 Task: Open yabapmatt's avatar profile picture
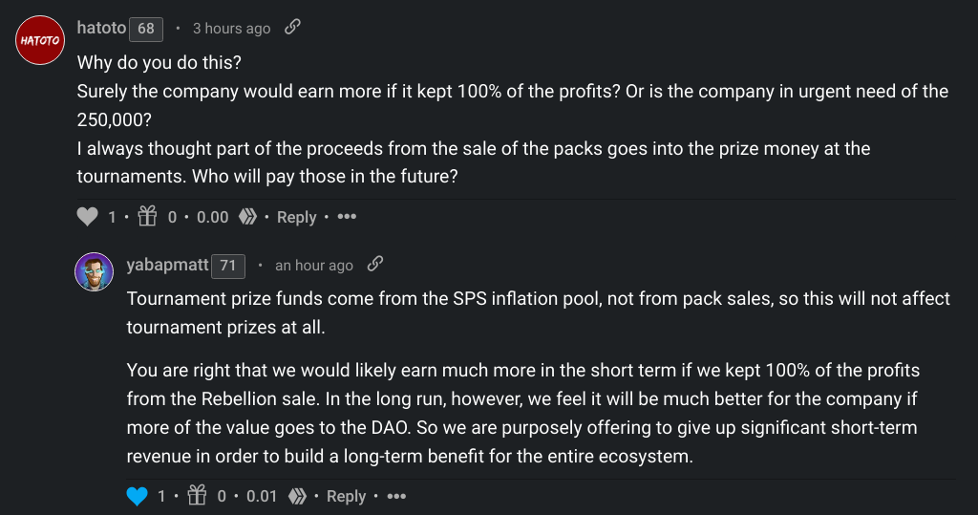95,273
